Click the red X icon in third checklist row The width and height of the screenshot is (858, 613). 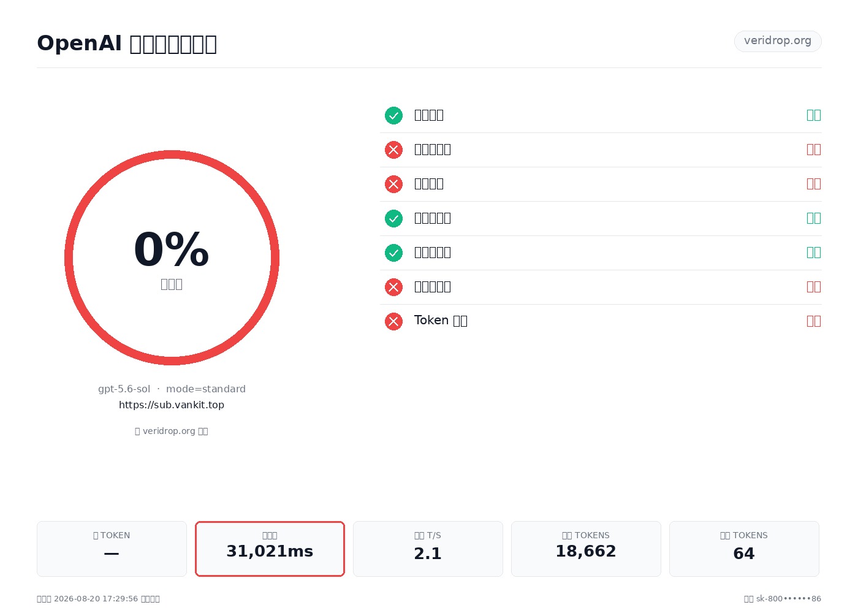pos(393,184)
